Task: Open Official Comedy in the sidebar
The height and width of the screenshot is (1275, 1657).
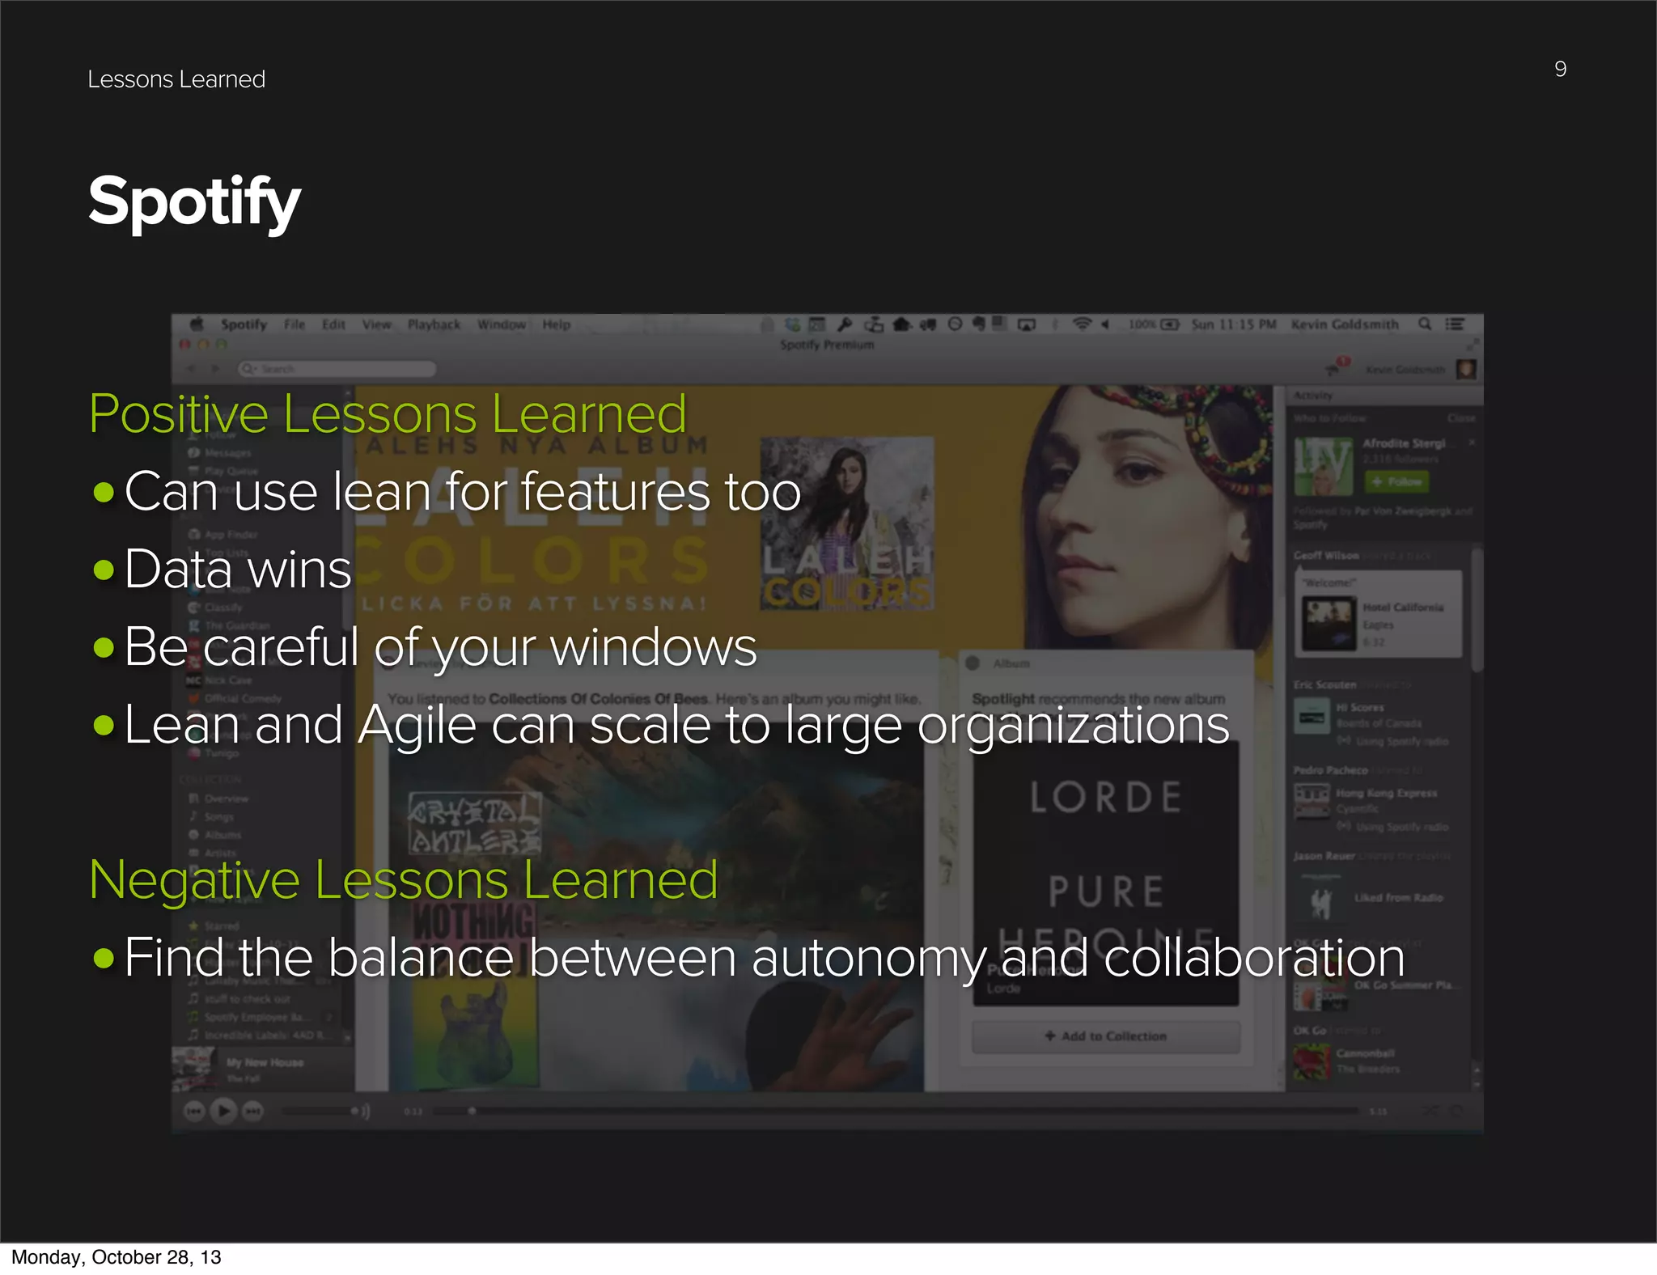Action: (234, 699)
